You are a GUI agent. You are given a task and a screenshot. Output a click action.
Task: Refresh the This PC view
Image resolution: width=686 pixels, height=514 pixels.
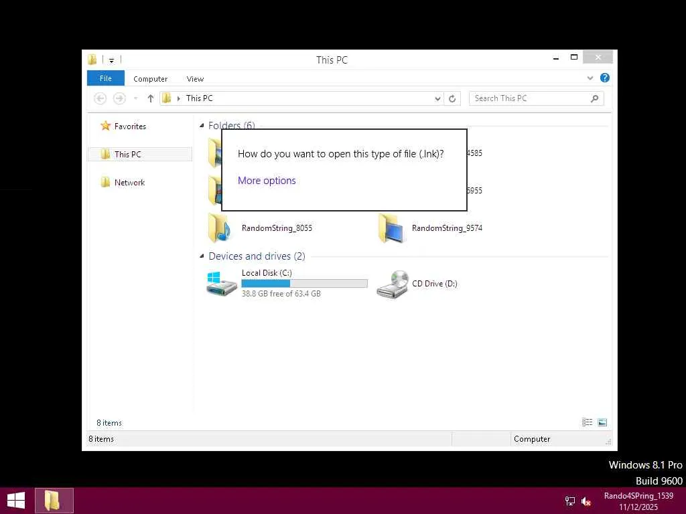click(452, 99)
